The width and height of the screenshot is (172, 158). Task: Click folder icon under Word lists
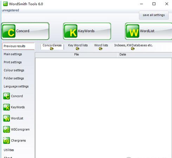click(101, 49)
